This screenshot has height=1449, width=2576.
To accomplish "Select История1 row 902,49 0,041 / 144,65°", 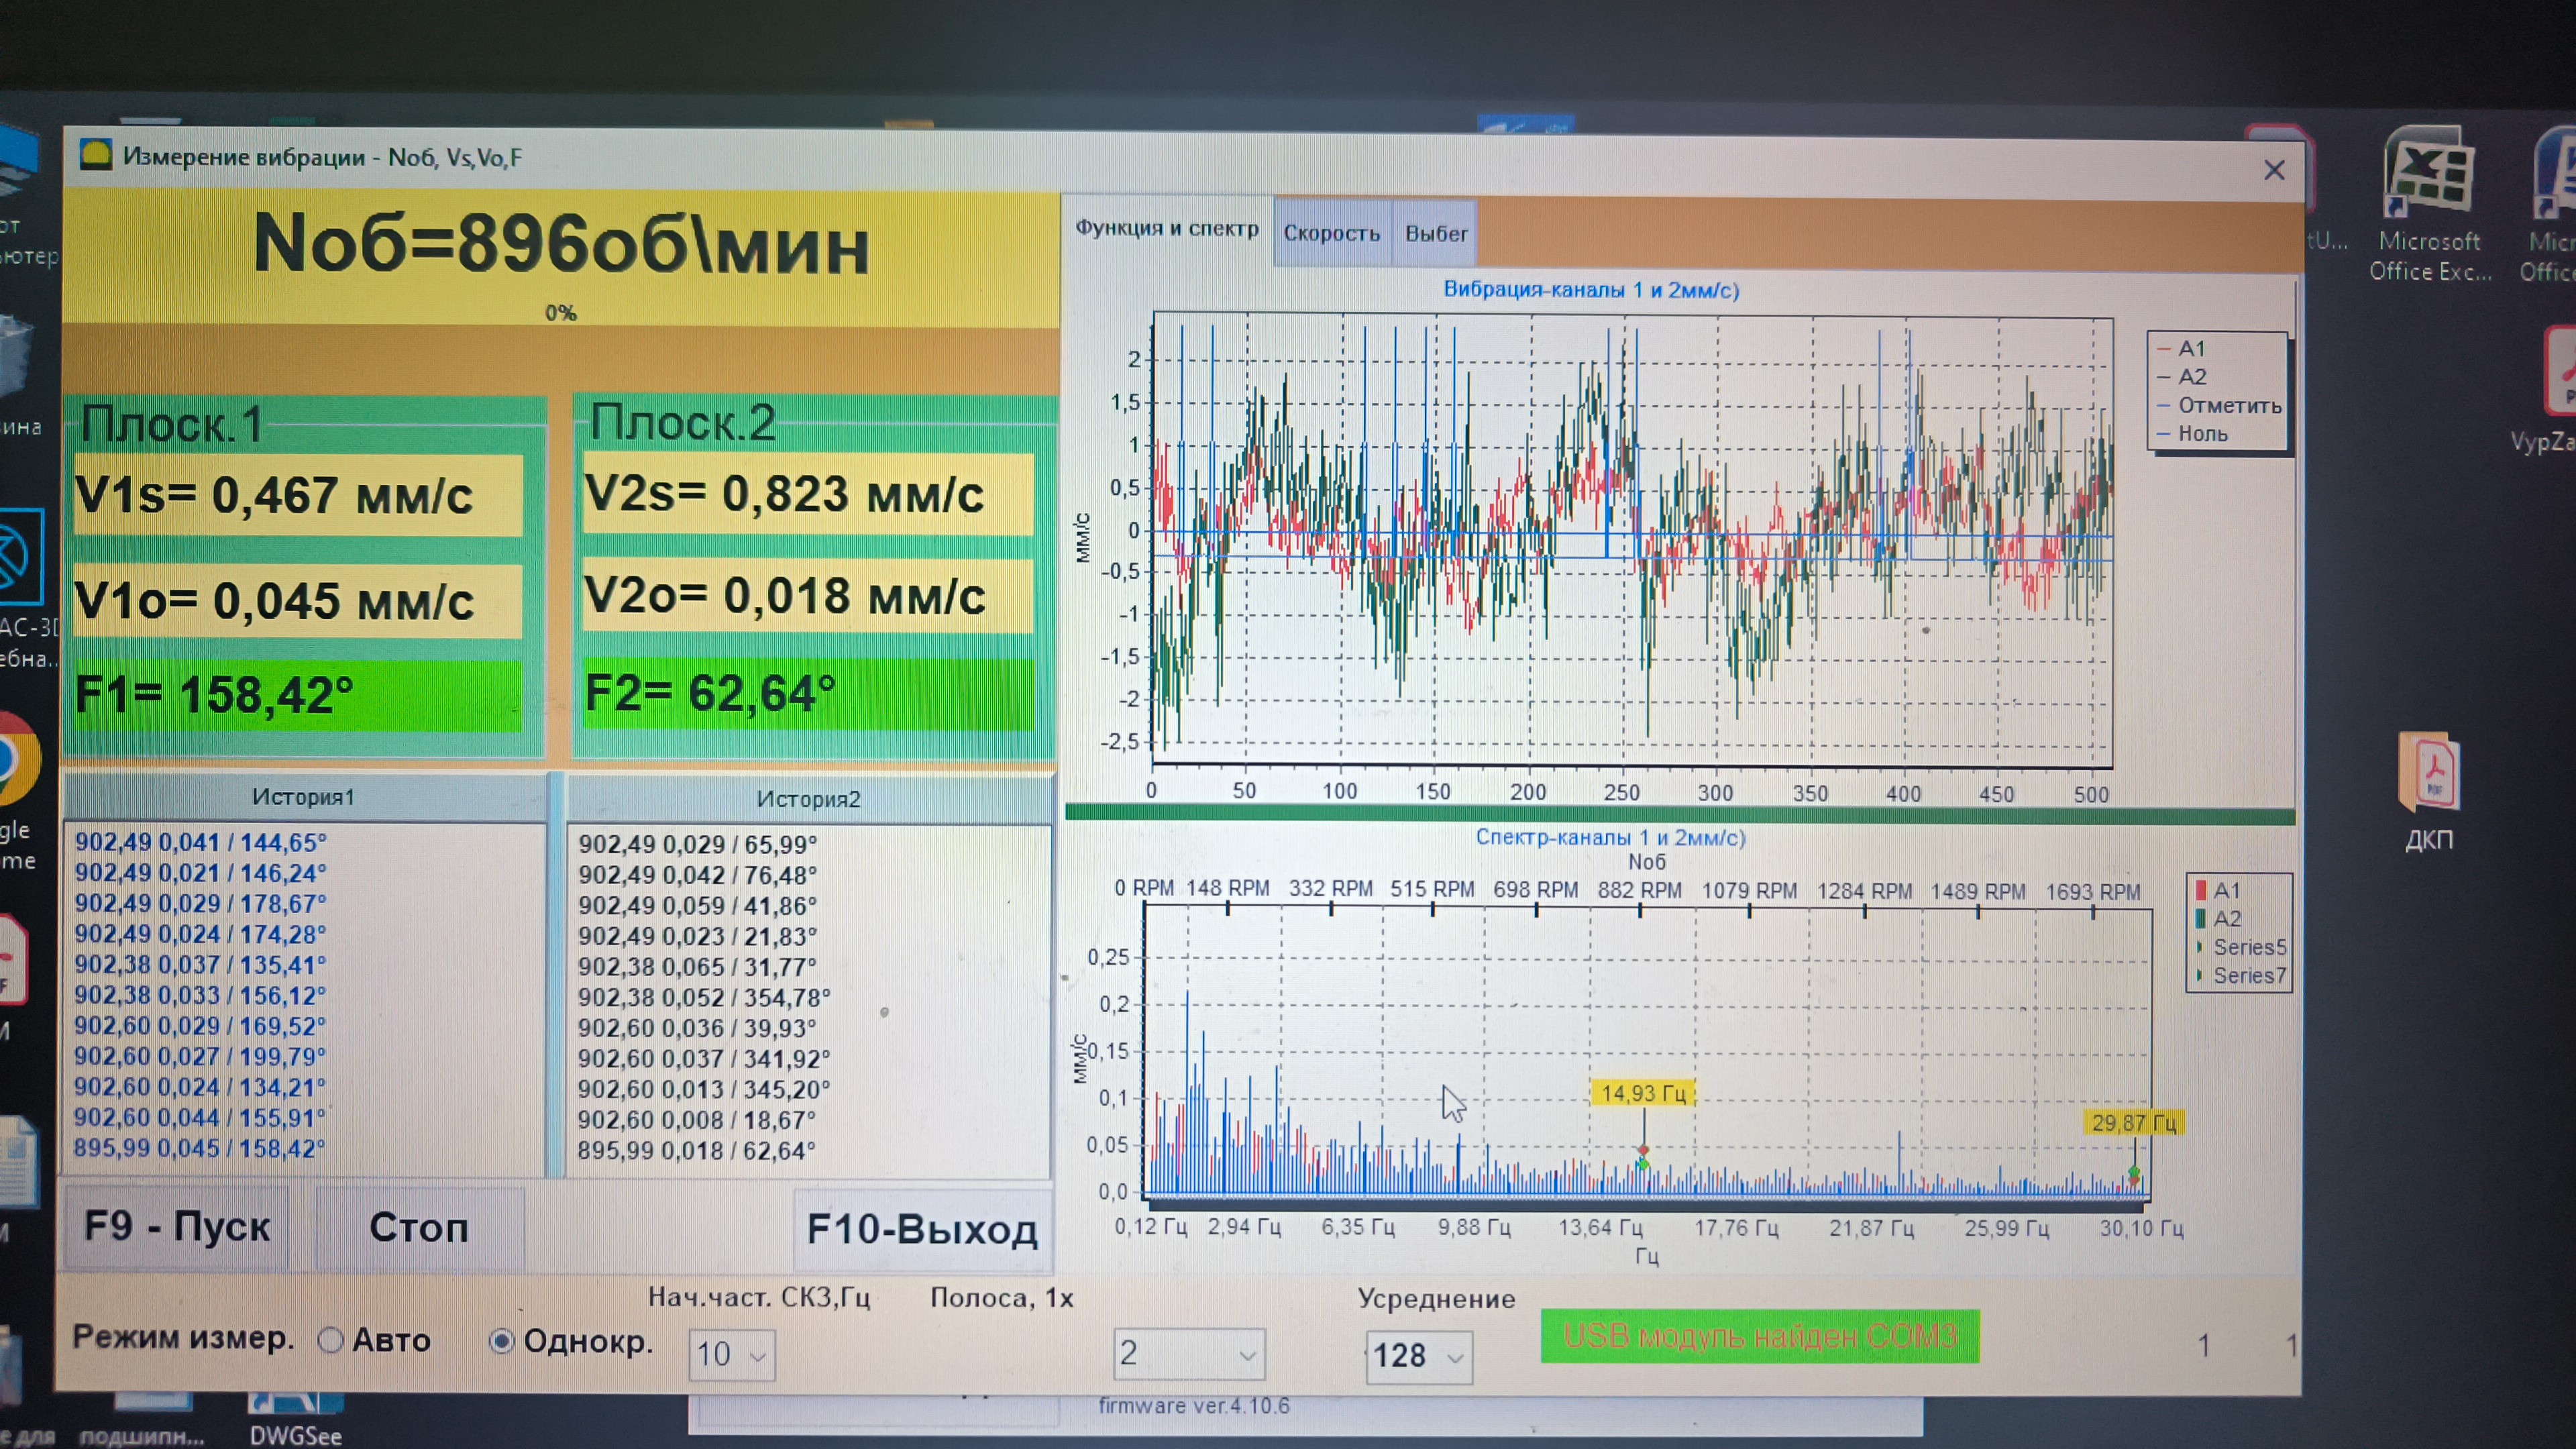I will pos(200,842).
